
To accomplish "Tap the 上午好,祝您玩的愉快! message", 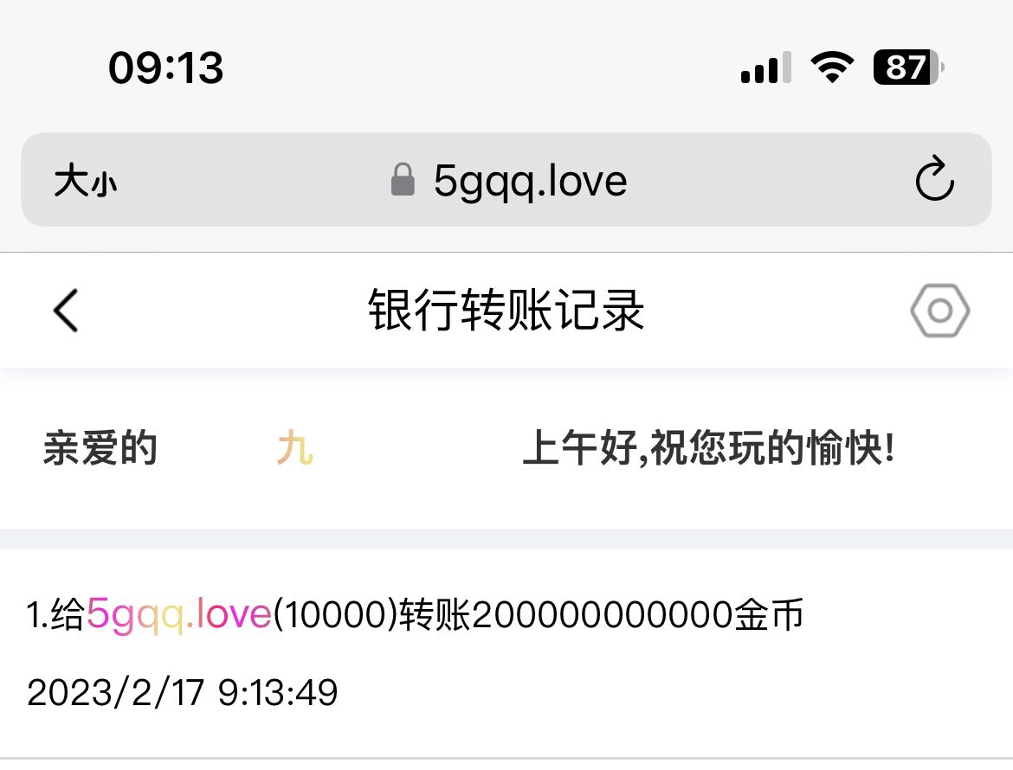I will pyautogui.click(x=709, y=448).
